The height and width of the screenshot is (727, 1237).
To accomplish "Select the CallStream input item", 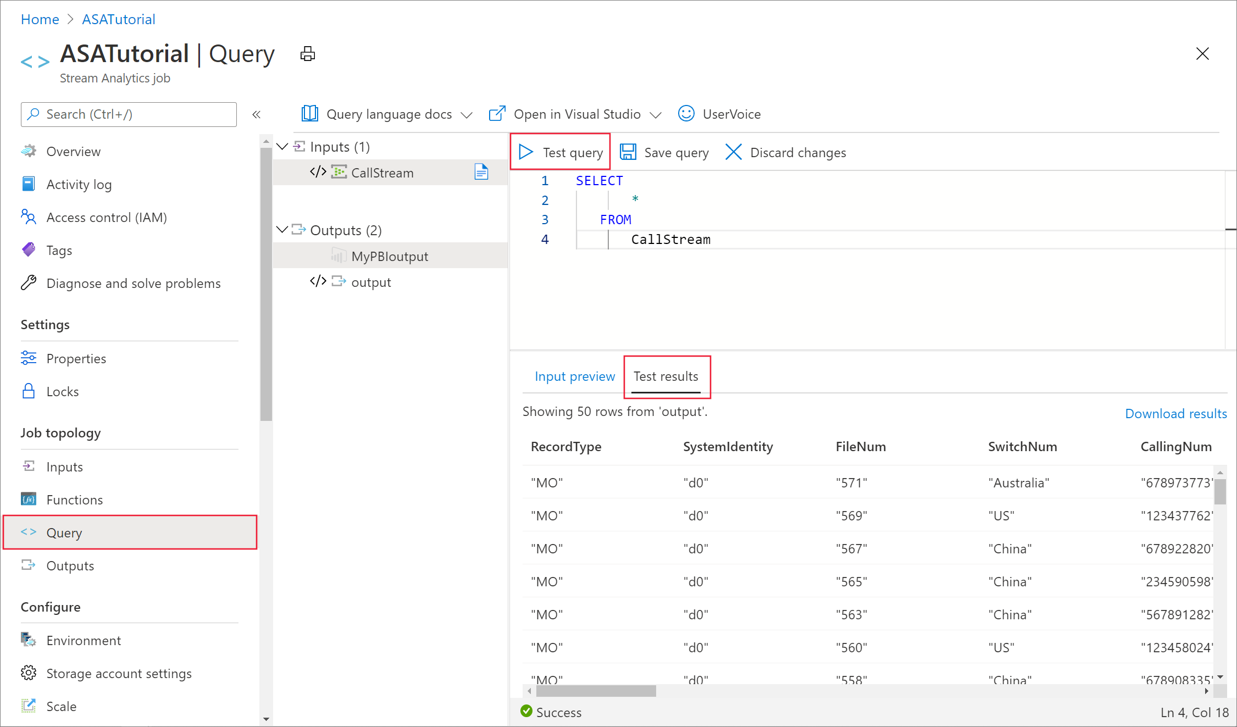I will 381,171.
